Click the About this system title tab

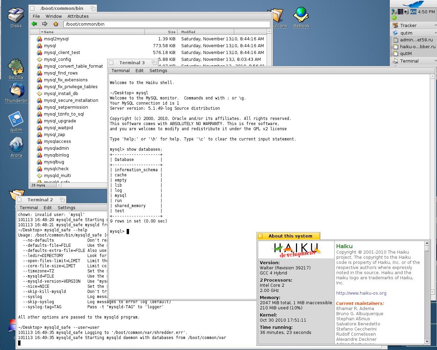[288, 236]
